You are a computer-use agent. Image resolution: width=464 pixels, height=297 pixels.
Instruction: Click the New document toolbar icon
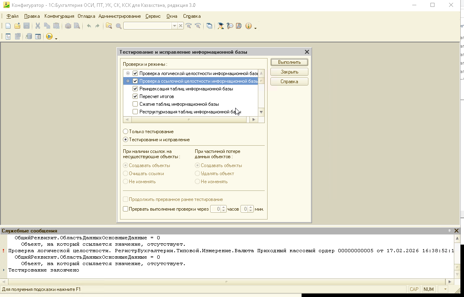tap(8, 26)
